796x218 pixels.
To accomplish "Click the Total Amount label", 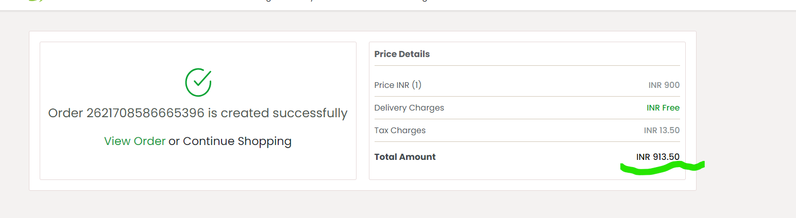I will [x=405, y=157].
